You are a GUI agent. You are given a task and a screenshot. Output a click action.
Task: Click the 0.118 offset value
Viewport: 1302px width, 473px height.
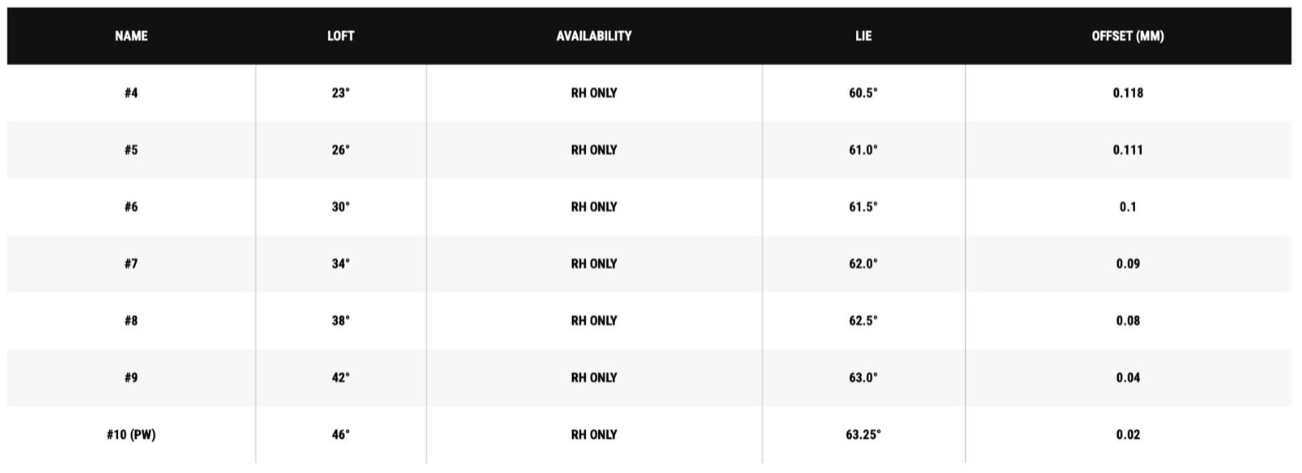click(x=1128, y=93)
